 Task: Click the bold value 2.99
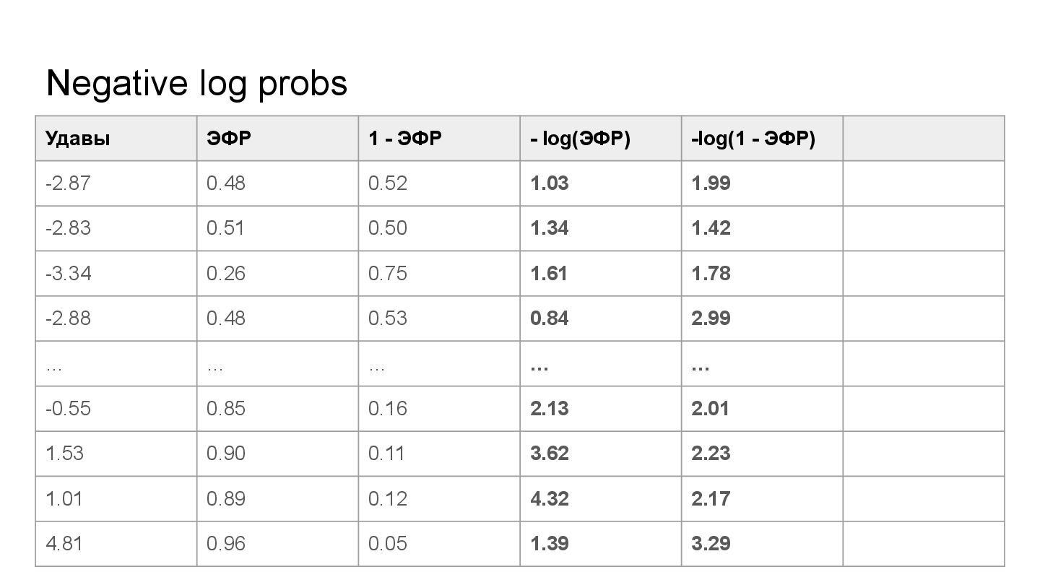pos(711,318)
